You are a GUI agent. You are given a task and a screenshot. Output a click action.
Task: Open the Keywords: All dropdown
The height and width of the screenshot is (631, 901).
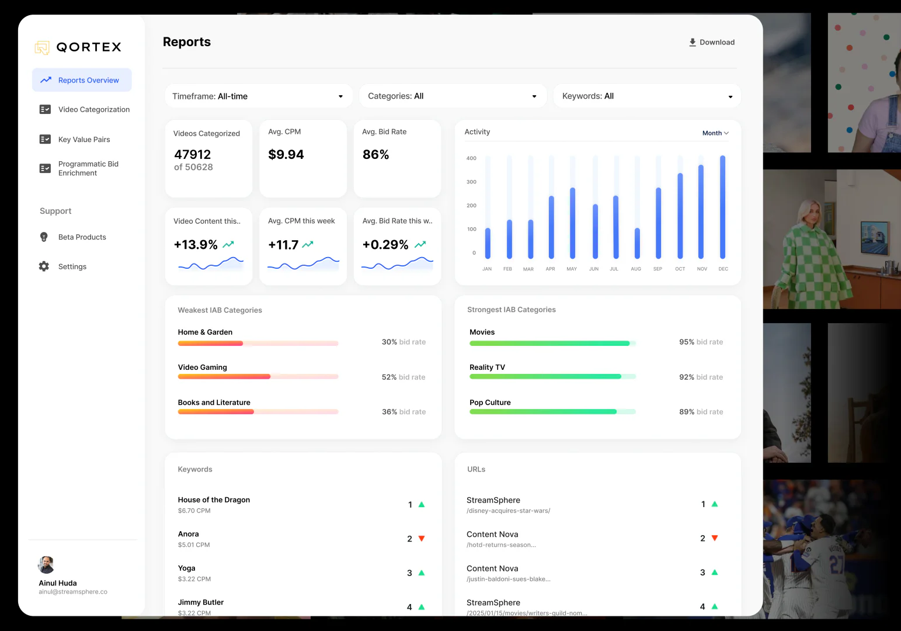pyautogui.click(x=646, y=96)
